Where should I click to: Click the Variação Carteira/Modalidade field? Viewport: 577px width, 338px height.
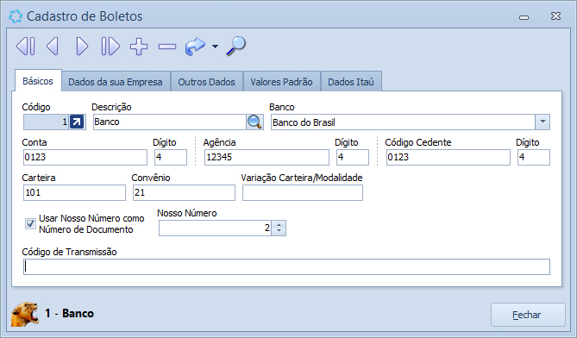pyautogui.click(x=303, y=192)
